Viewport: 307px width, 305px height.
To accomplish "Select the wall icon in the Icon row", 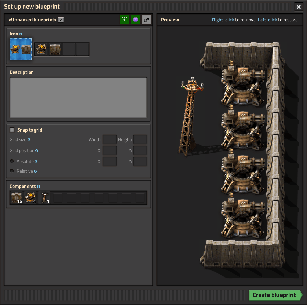I will click(54, 49).
